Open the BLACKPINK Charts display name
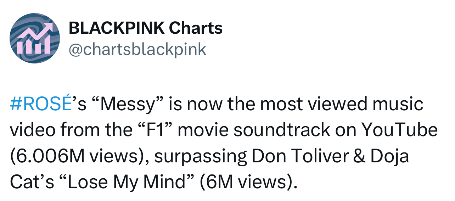Image resolution: width=455 pixels, height=201 pixels. (x=146, y=28)
